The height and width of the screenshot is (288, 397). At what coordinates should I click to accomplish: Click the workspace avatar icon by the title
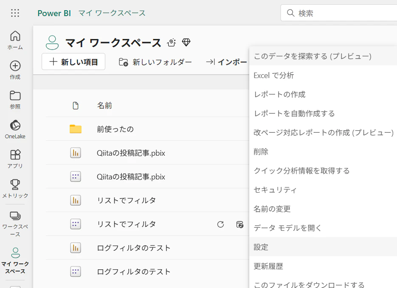click(52, 42)
